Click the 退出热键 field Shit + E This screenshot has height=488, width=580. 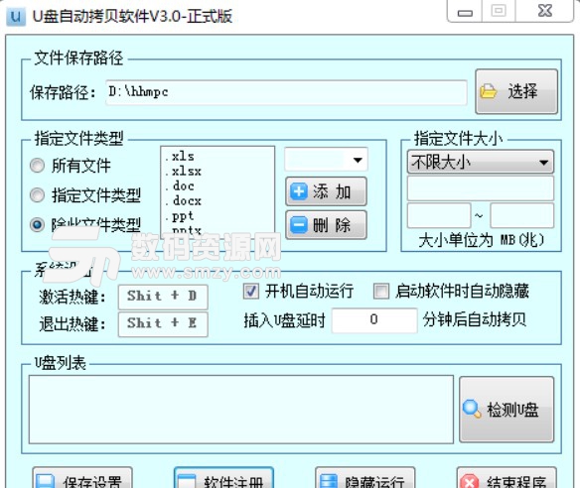coord(163,324)
